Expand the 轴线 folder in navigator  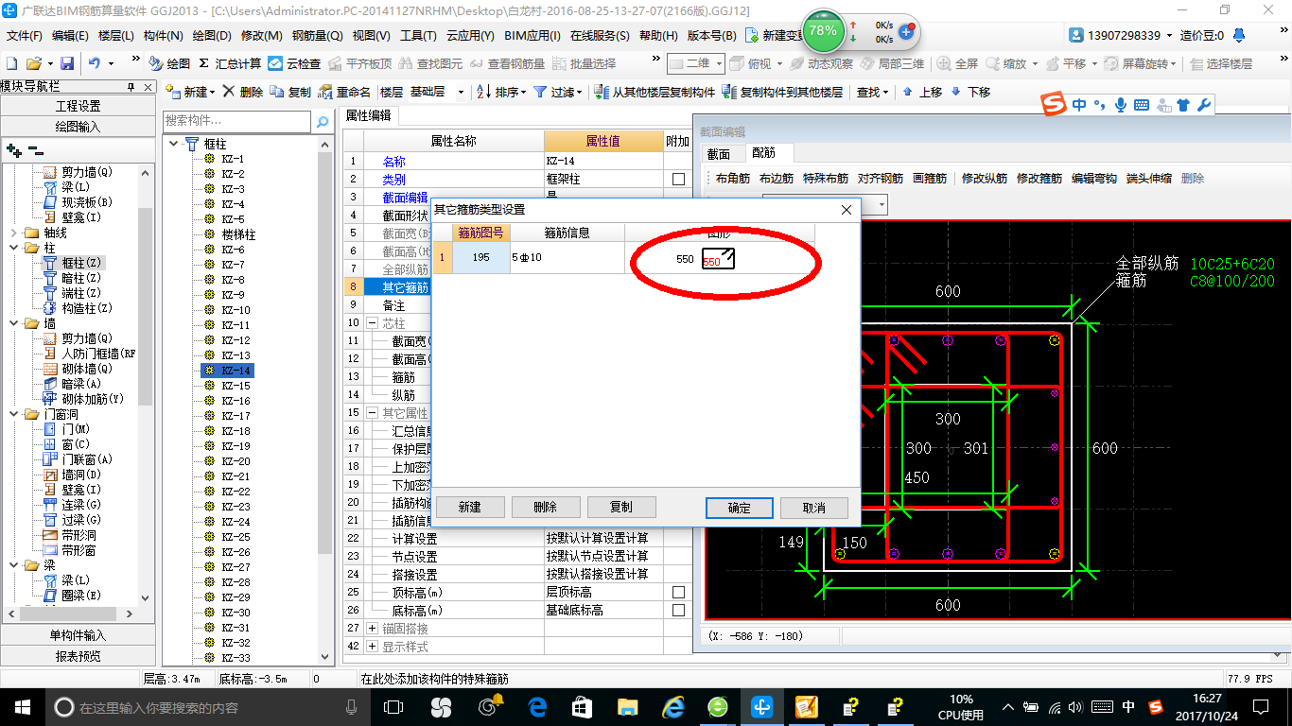pyautogui.click(x=13, y=233)
